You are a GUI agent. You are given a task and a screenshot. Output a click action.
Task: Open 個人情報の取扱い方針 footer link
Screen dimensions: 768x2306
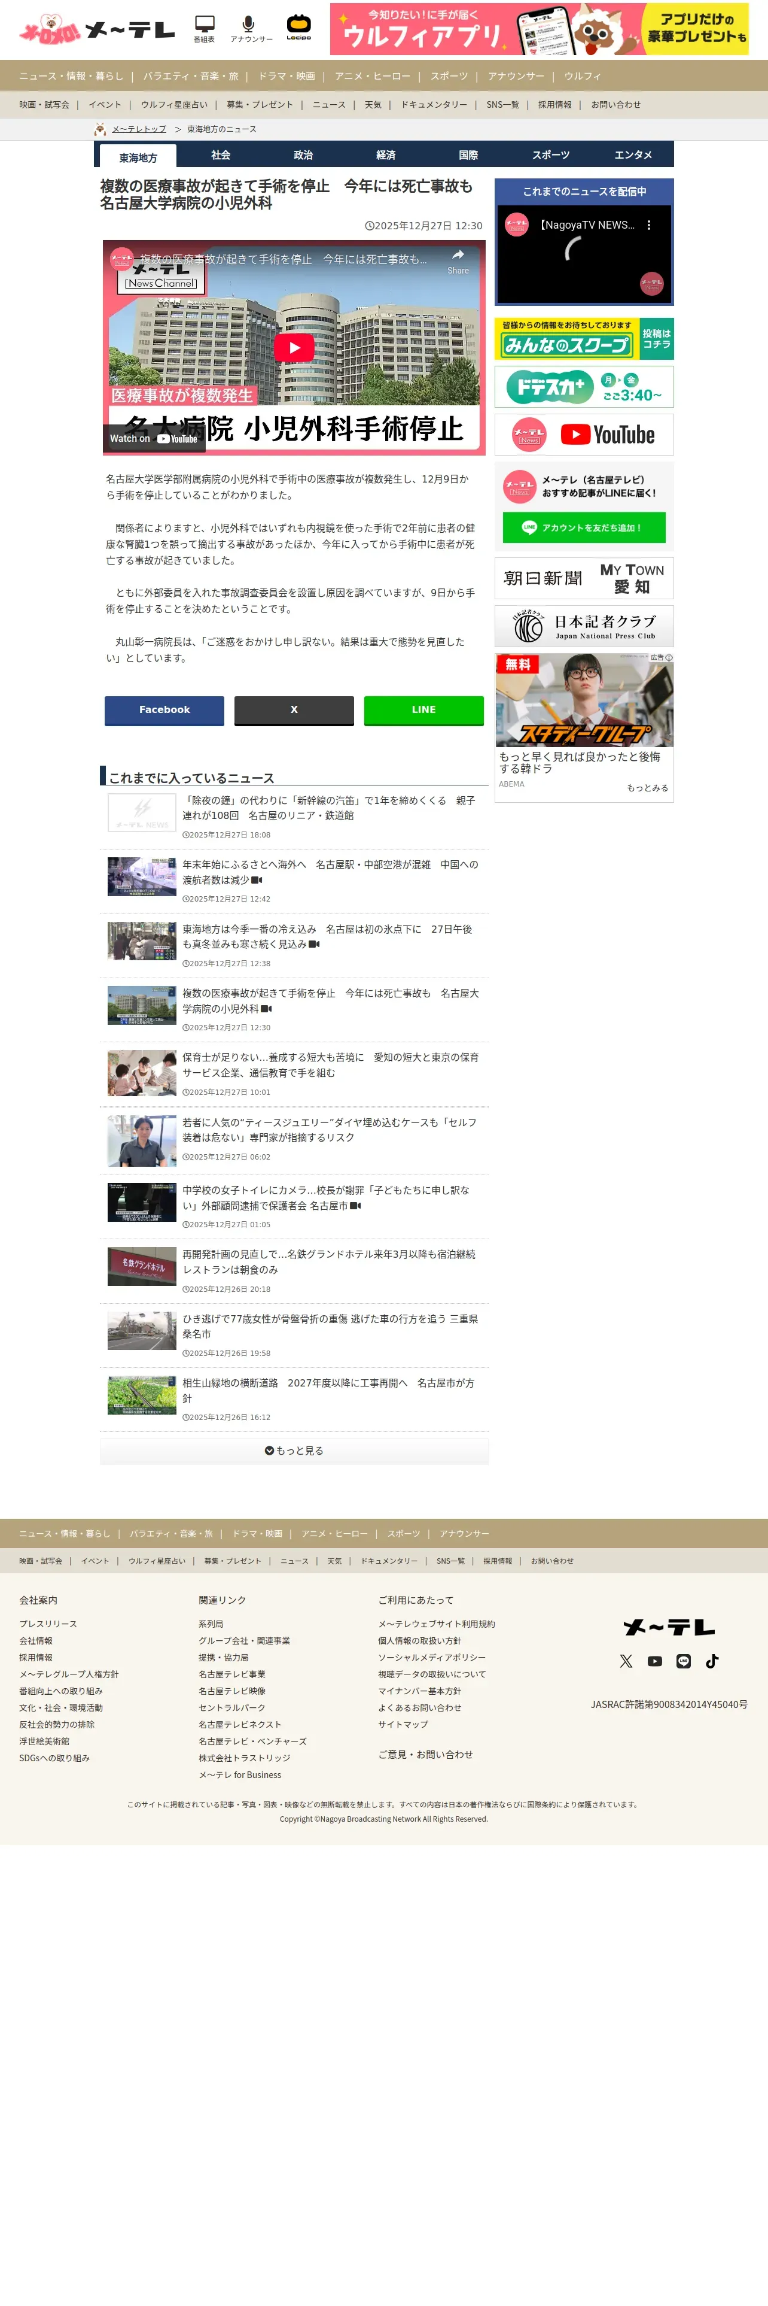pyautogui.click(x=419, y=1641)
